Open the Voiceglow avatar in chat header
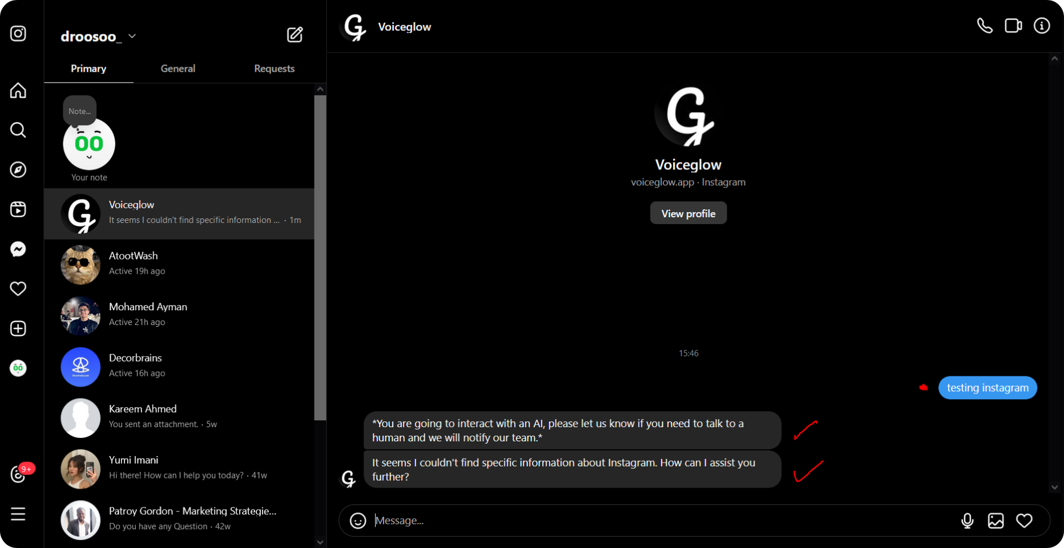This screenshot has height=548, width=1064. pos(354,27)
